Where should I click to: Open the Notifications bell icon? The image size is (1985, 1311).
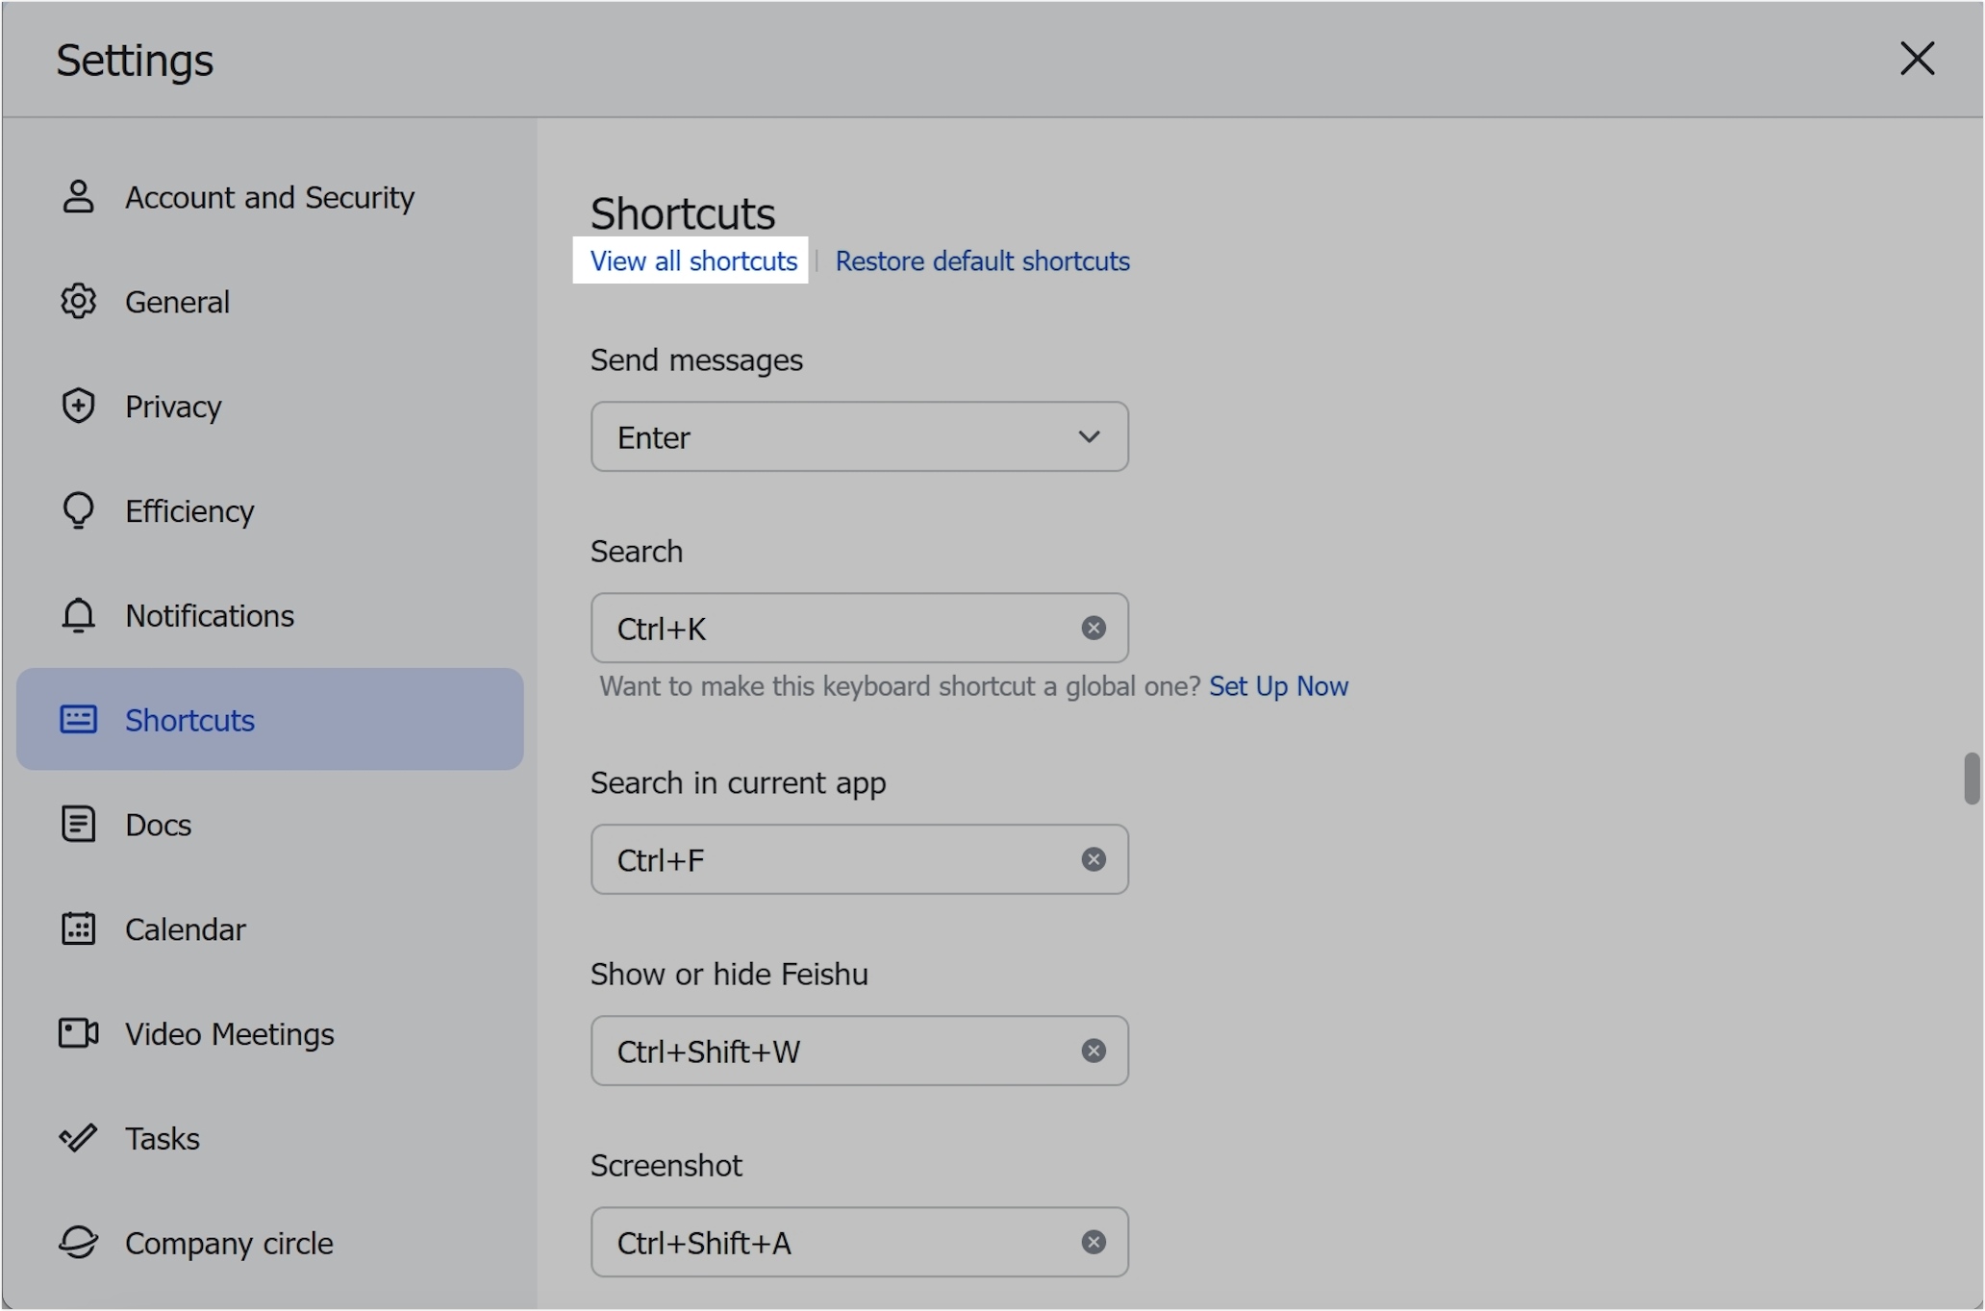[78, 616]
